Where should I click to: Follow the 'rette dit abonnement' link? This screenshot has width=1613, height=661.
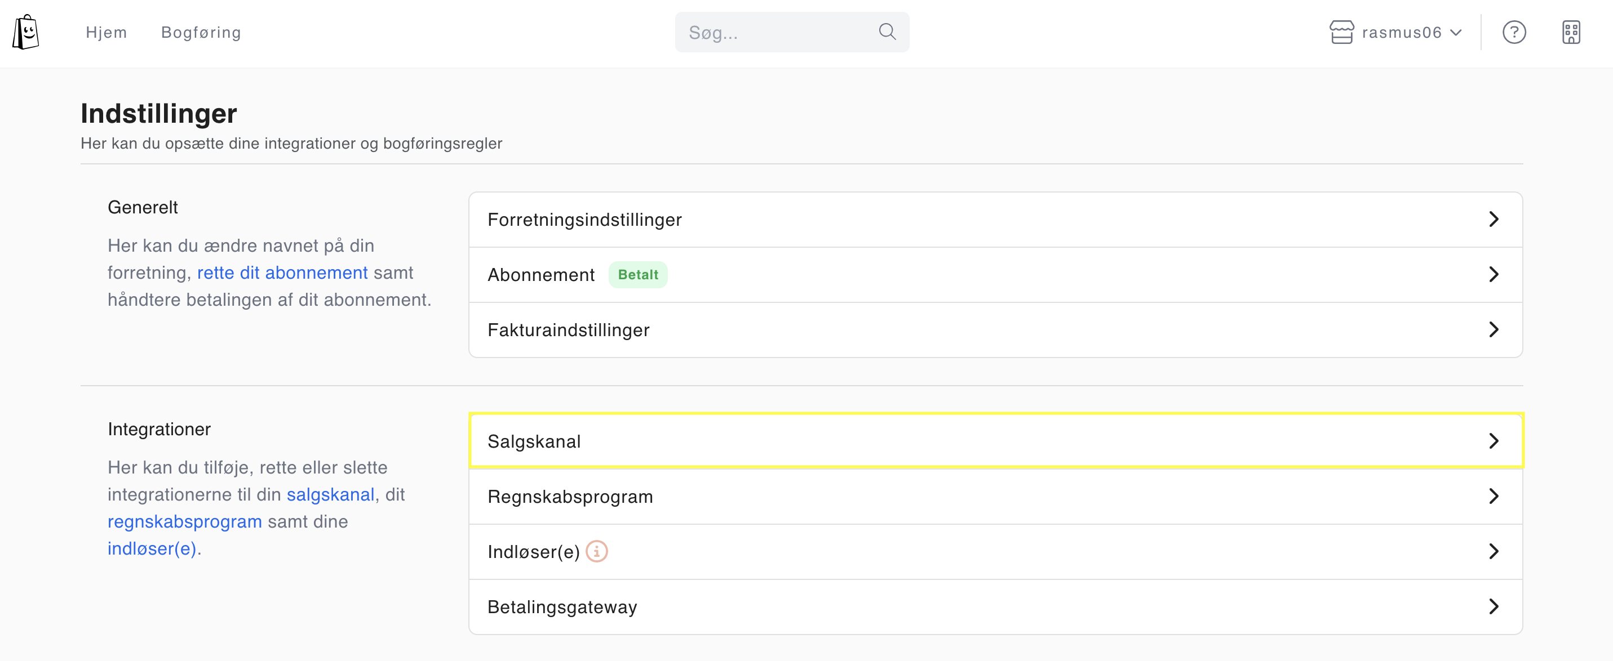[282, 273]
